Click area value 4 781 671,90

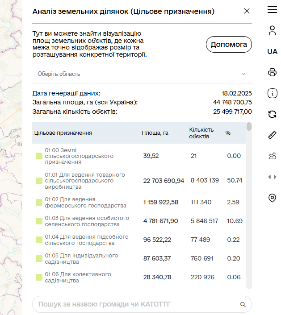(160, 221)
